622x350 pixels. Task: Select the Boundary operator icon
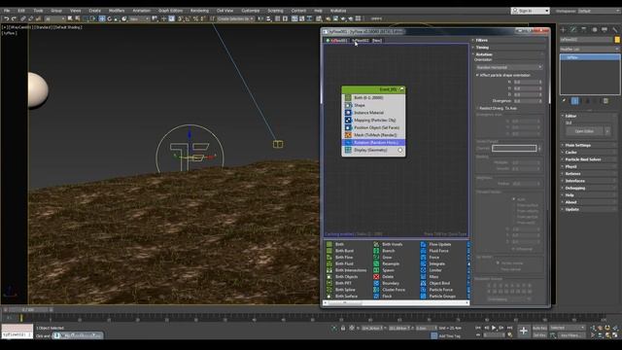[376, 283]
